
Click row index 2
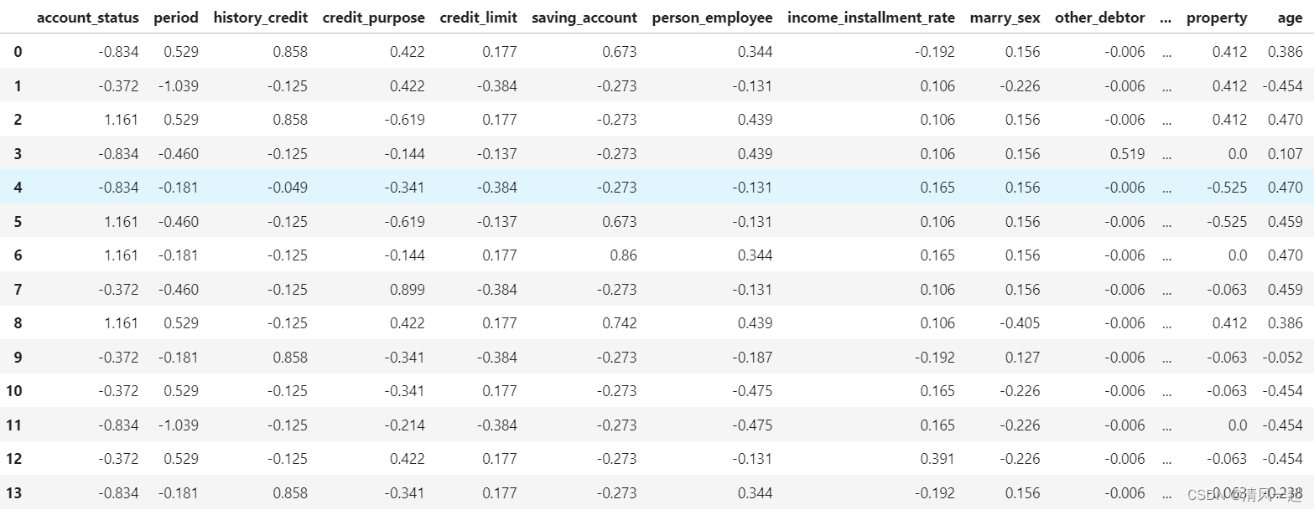point(18,120)
